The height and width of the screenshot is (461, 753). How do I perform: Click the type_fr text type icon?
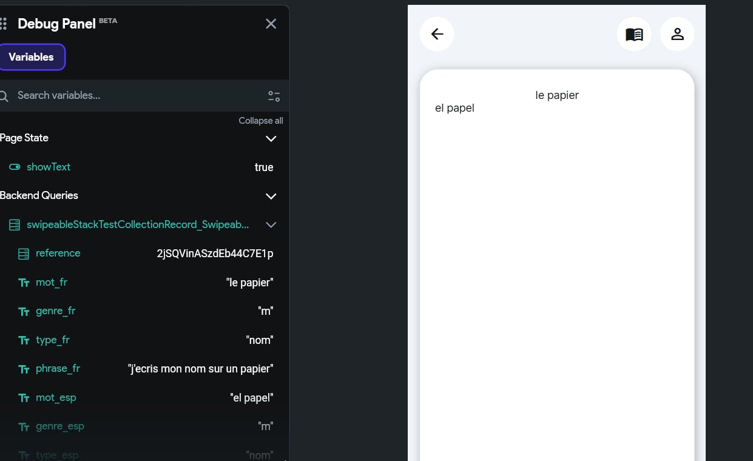point(24,340)
